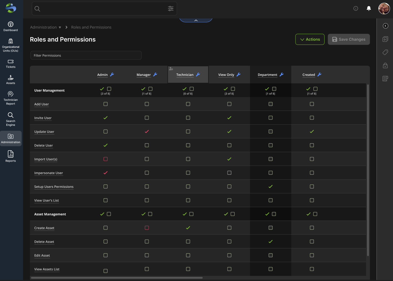Open the View Assets List permission link
The image size is (393, 281).
click(x=47, y=269)
